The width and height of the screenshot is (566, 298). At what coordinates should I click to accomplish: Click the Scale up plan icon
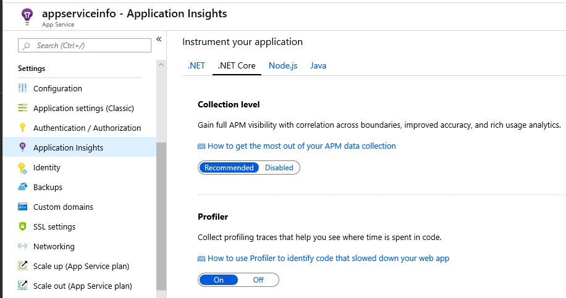[x=22, y=265]
